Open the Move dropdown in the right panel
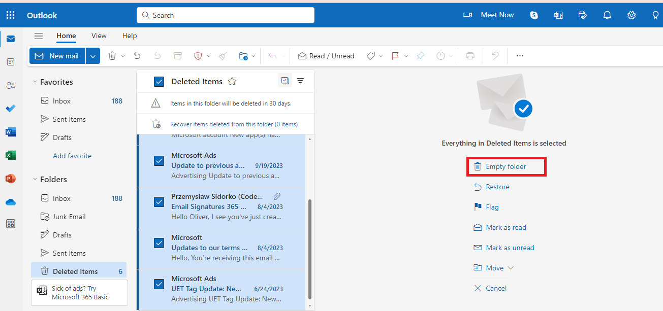The width and height of the screenshot is (663, 311). click(x=510, y=267)
